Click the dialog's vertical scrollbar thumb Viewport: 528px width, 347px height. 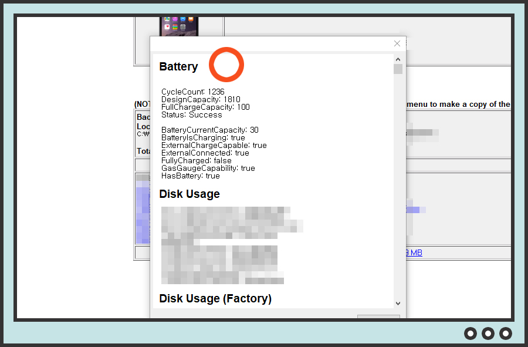tap(398, 69)
